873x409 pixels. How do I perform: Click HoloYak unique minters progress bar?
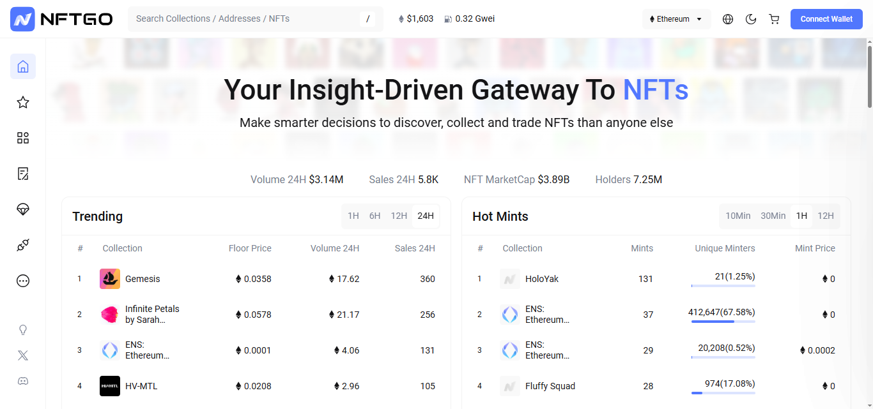tap(723, 286)
